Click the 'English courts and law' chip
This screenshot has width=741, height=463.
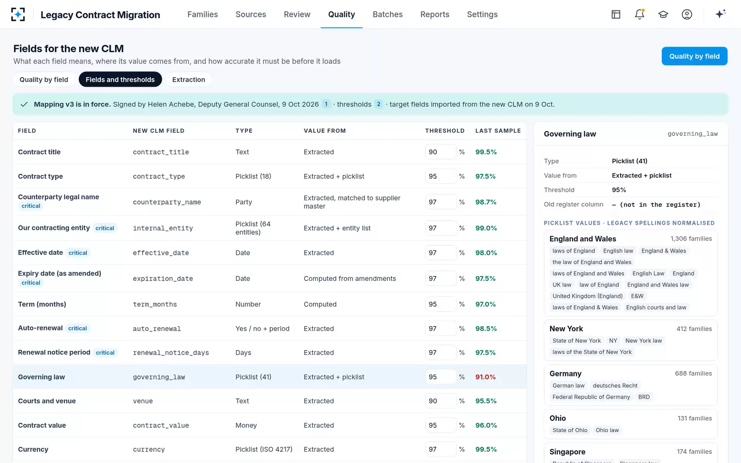pos(656,307)
